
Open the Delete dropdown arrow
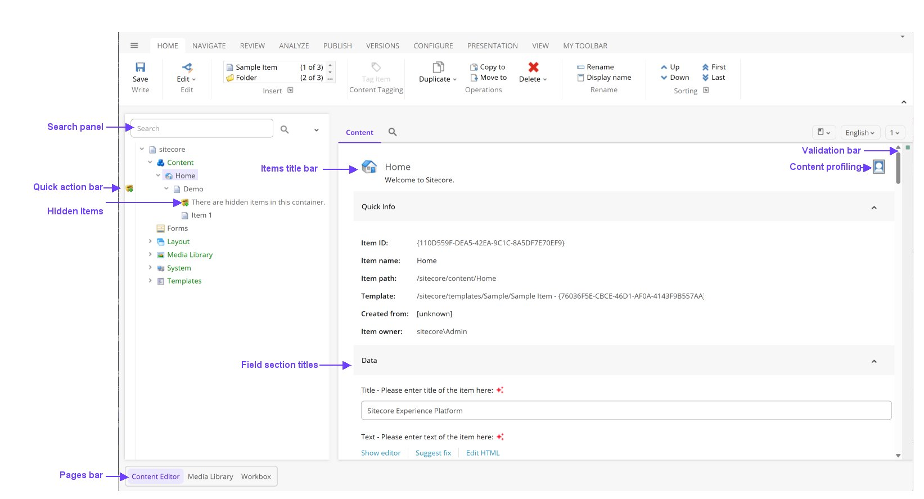pos(545,80)
